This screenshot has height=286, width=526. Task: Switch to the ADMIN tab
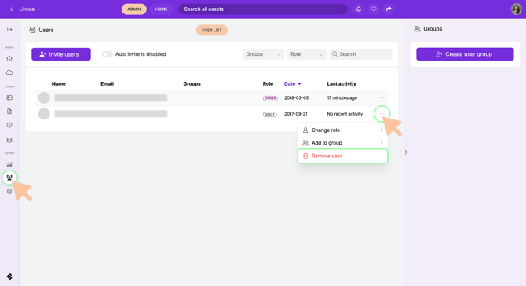click(x=133, y=9)
